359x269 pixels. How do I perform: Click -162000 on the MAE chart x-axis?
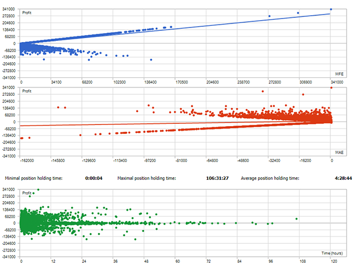point(27,161)
